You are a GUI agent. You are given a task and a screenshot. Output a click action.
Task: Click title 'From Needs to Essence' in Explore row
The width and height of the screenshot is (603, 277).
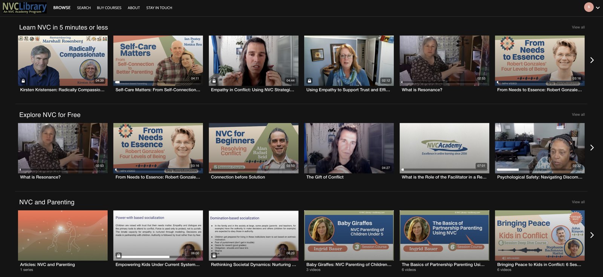pos(158,177)
